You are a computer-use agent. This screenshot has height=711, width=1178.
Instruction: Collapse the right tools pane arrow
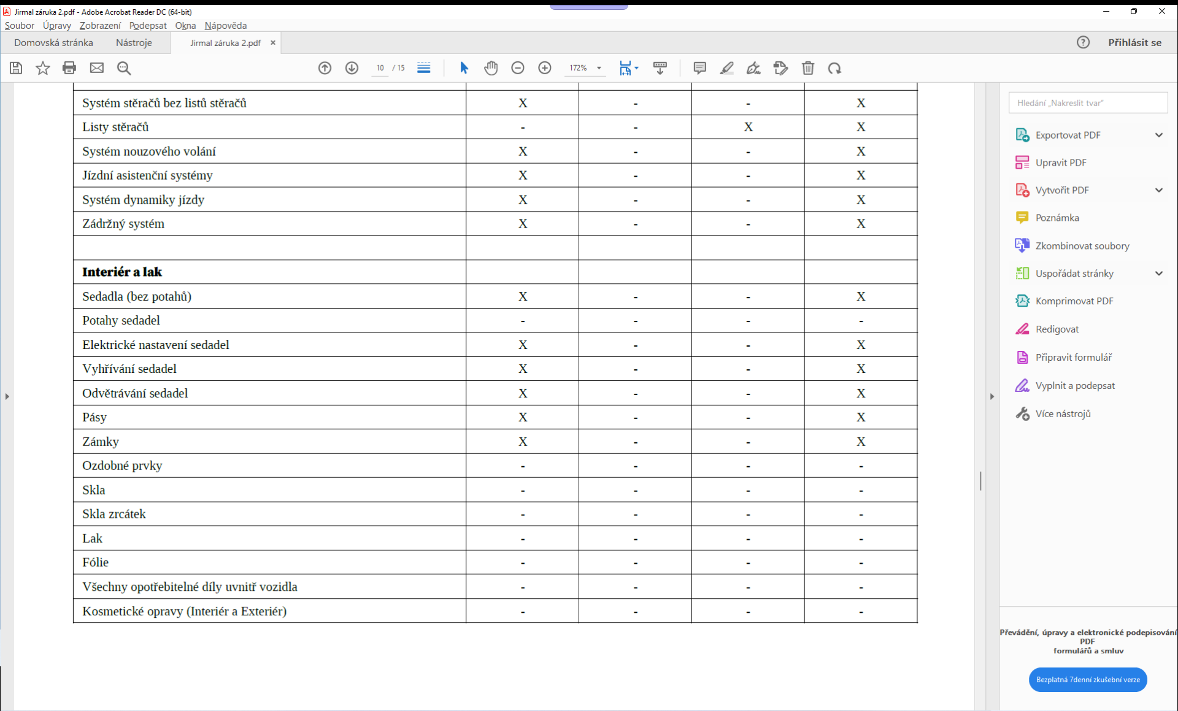coord(991,396)
